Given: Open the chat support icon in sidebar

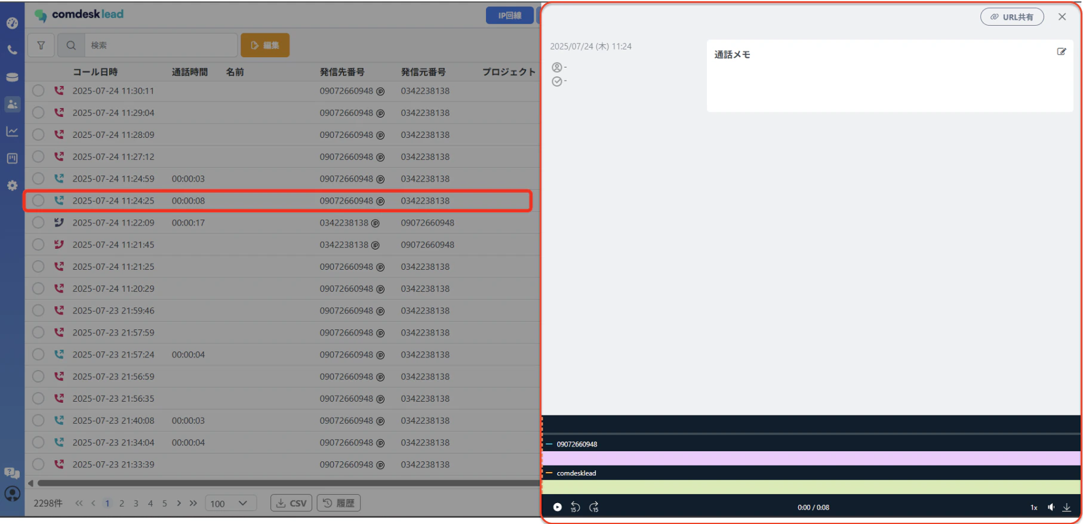Looking at the screenshot, I should [12, 473].
